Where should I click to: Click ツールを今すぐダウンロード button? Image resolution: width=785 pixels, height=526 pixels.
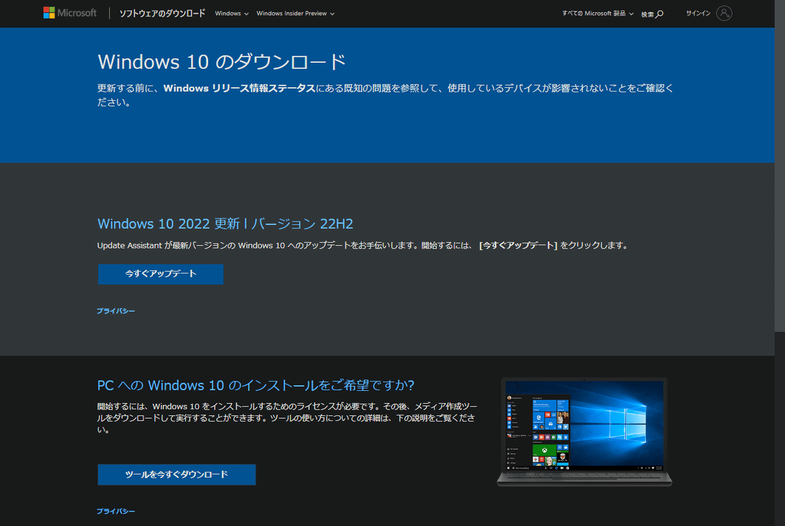coord(177,474)
